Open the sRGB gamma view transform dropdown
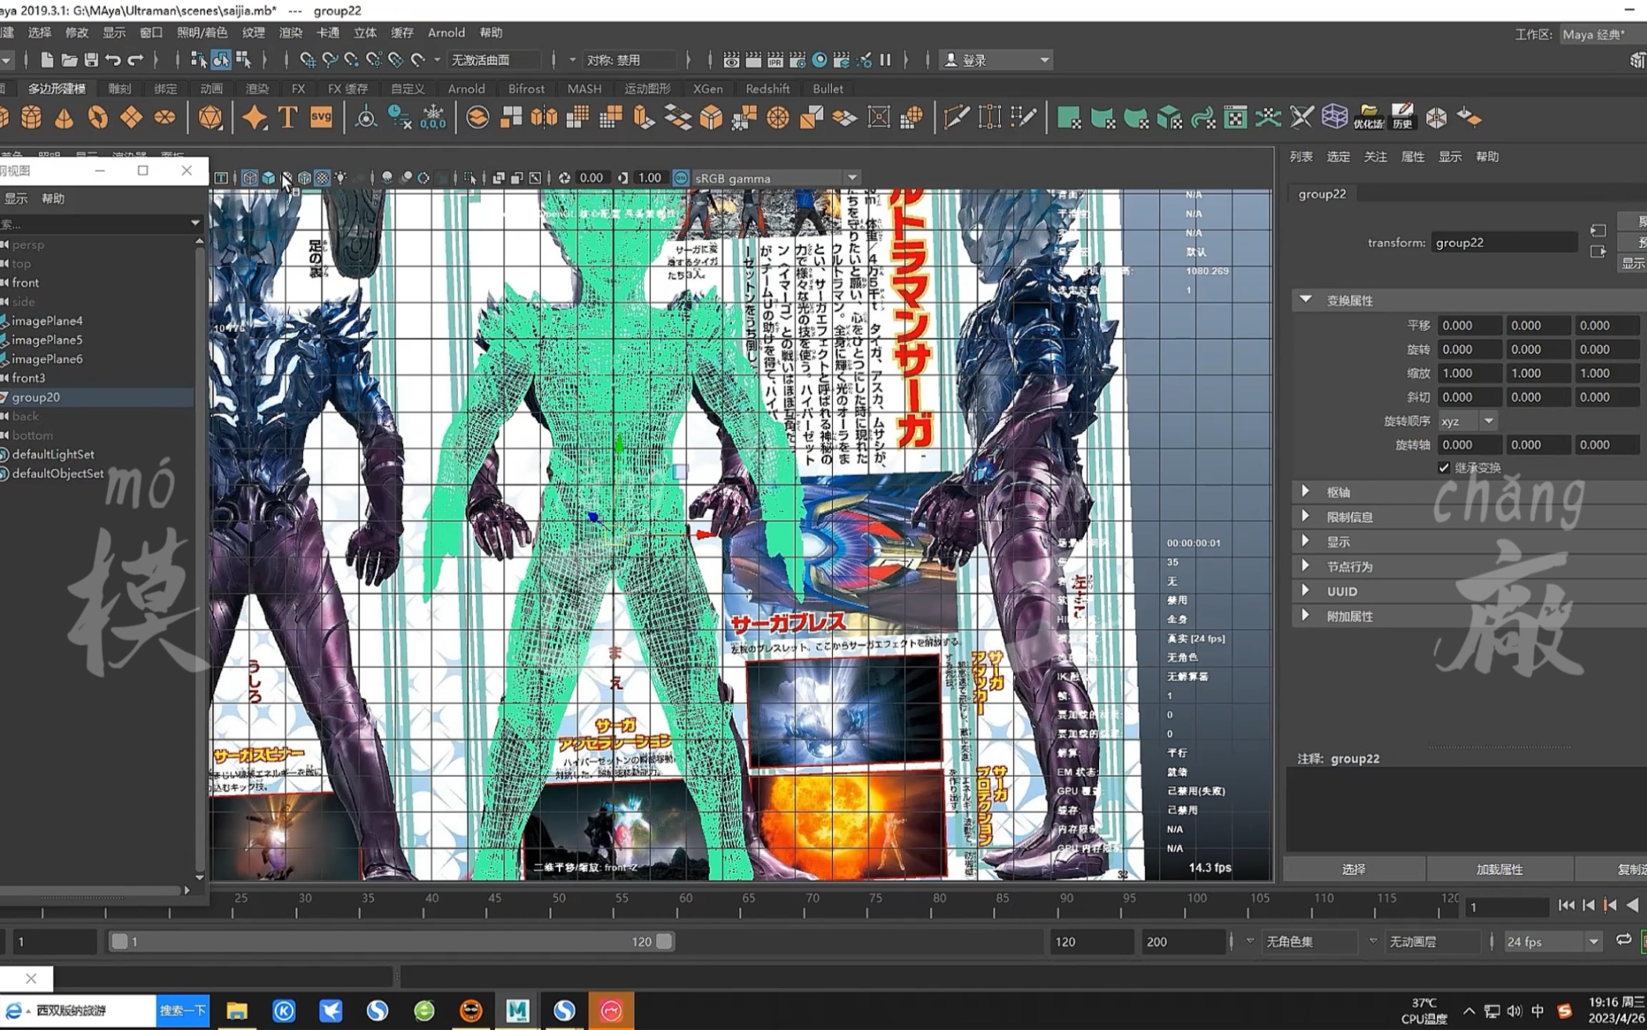This screenshot has width=1647, height=1030. pyautogui.click(x=776, y=178)
